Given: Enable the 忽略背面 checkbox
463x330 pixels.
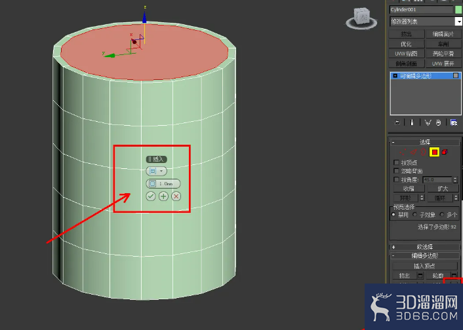Looking at the screenshot, I should [x=396, y=171].
